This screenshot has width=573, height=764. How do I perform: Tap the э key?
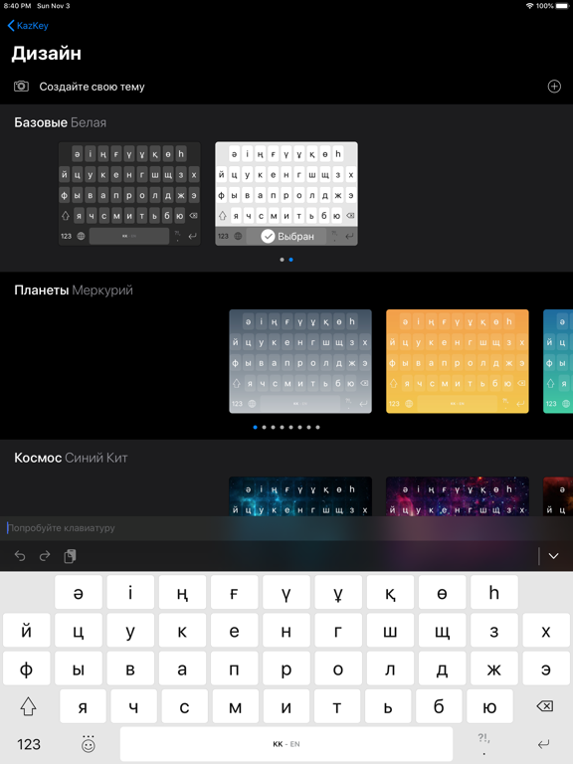[x=546, y=668]
